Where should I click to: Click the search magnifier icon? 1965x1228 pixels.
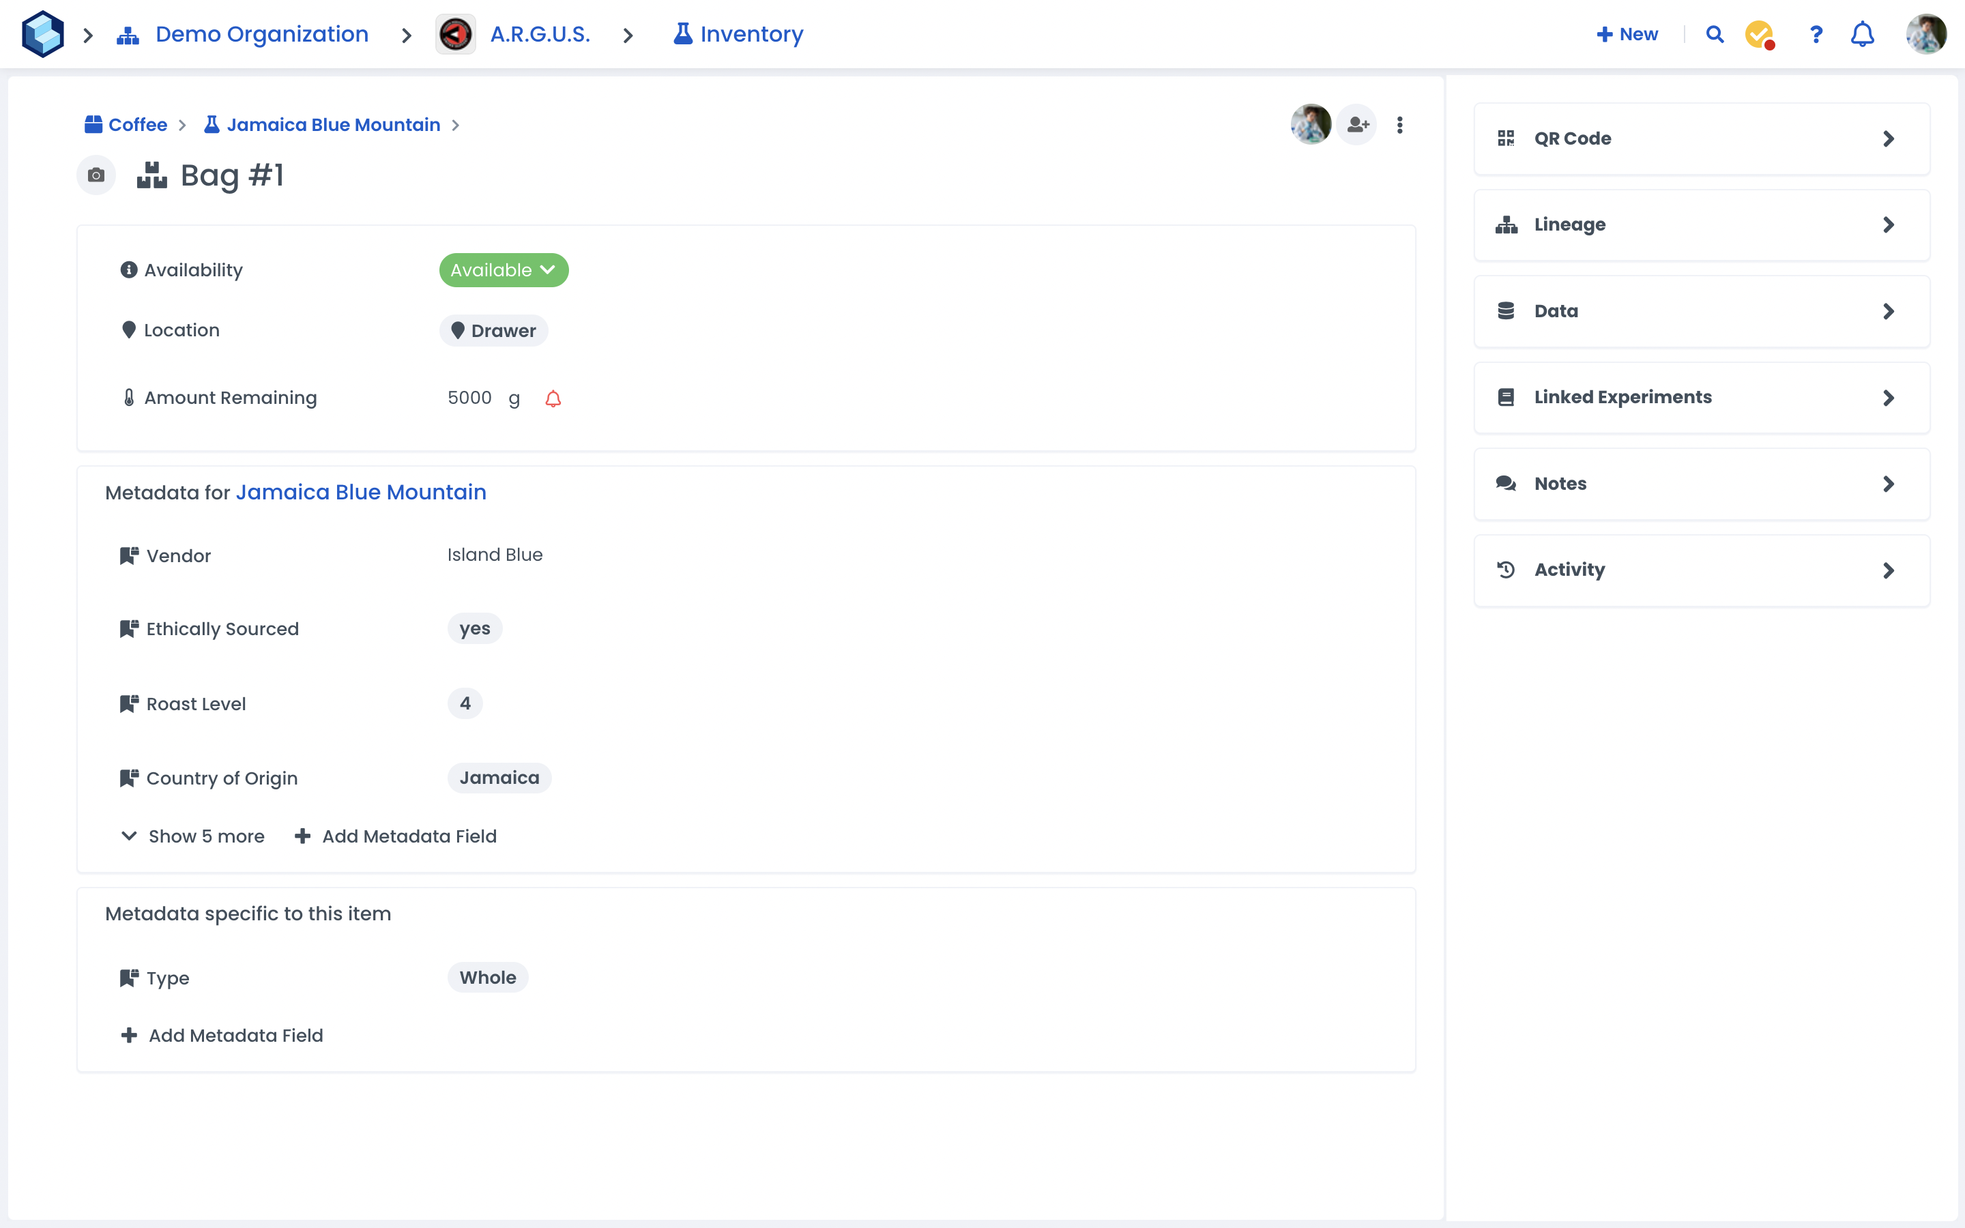[1714, 34]
